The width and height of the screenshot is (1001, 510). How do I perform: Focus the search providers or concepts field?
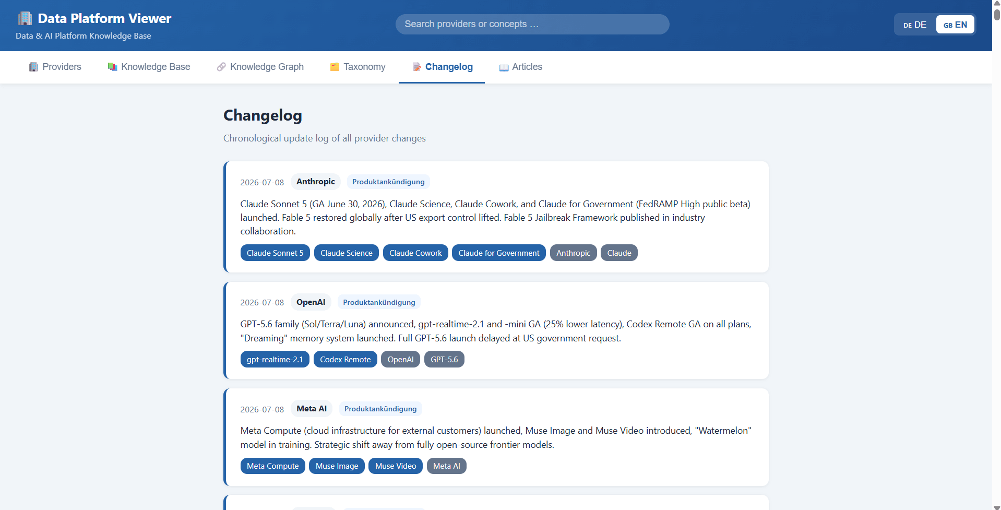click(x=532, y=24)
